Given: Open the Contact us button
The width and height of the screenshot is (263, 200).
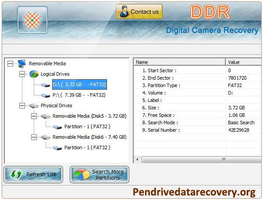Looking at the screenshot, I should coord(139,12).
